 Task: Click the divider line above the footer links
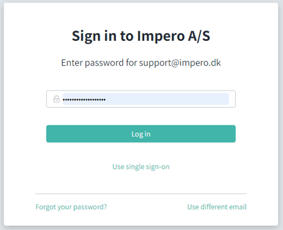pos(141,194)
